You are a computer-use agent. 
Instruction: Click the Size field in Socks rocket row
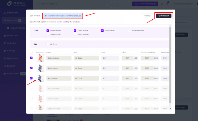(86, 68)
